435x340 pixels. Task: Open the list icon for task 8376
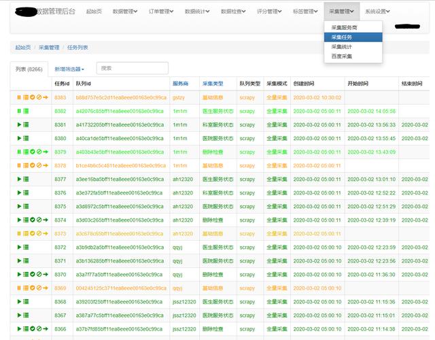tap(26, 192)
